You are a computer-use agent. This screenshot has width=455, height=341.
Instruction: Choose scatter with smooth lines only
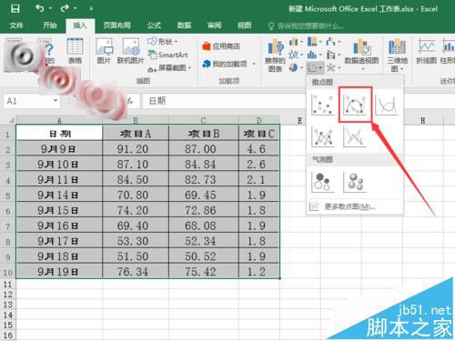[386, 105]
